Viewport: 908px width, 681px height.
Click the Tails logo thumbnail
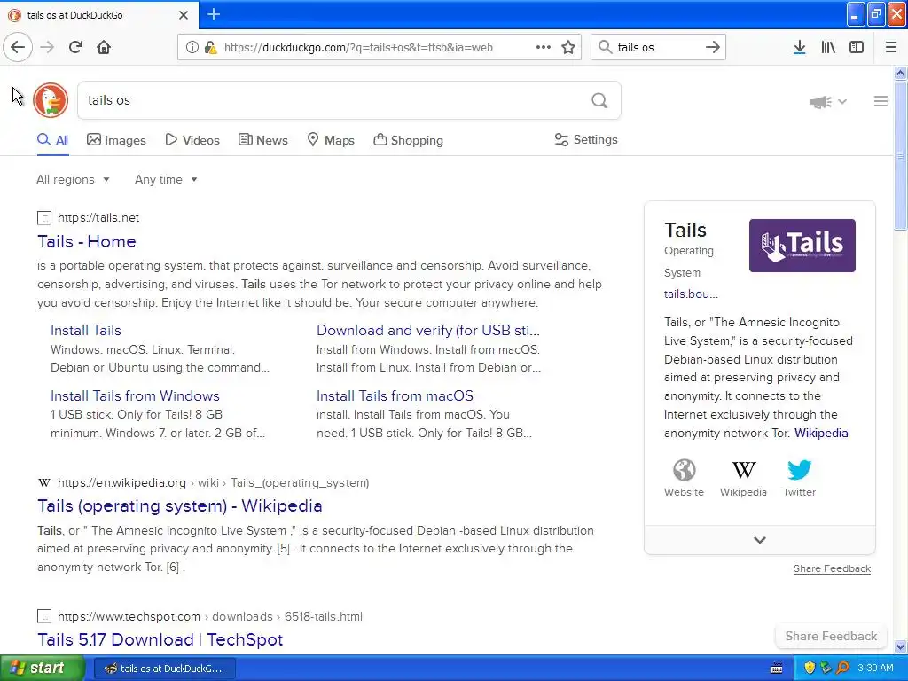[x=802, y=246]
